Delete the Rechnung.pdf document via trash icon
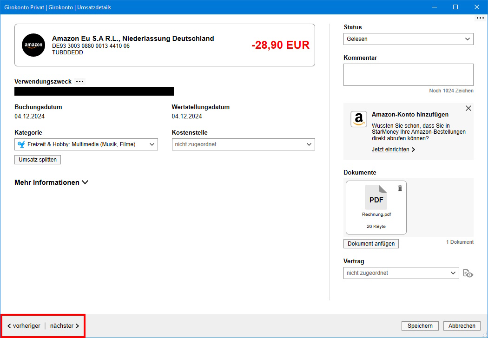 400,188
